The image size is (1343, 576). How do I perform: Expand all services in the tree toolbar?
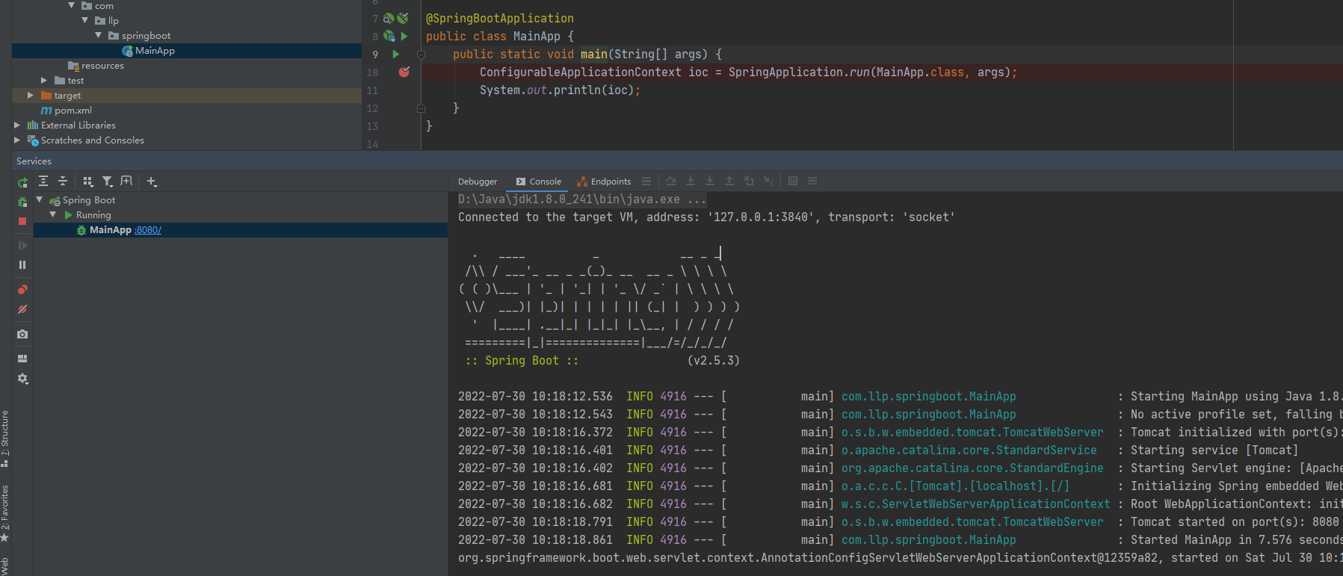43,181
